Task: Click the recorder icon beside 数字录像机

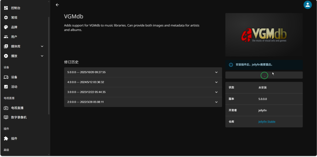Action: coord(6,117)
